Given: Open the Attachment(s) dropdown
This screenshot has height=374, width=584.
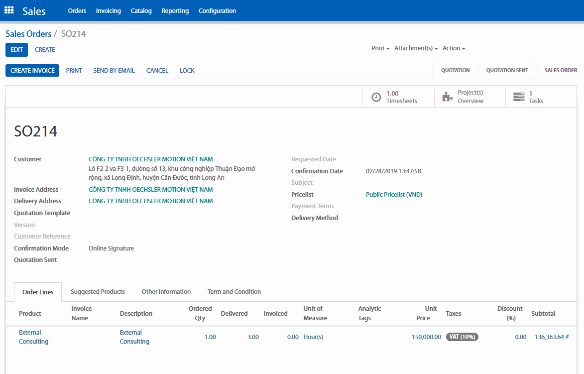Looking at the screenshot, I should pyautogui.click(x=416, y=48).
